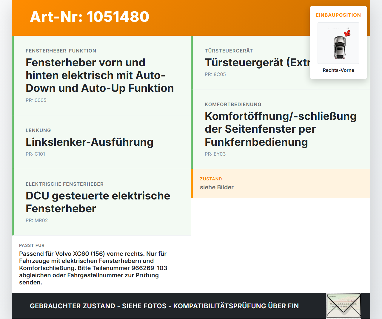Select the ELEKTRISCHE FENSTERHEBER label
The width and height of the screenshot is (382, 319).
64,184
